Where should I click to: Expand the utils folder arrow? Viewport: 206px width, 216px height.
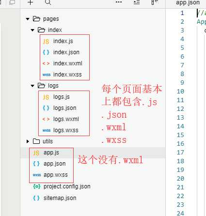point(28,141)
